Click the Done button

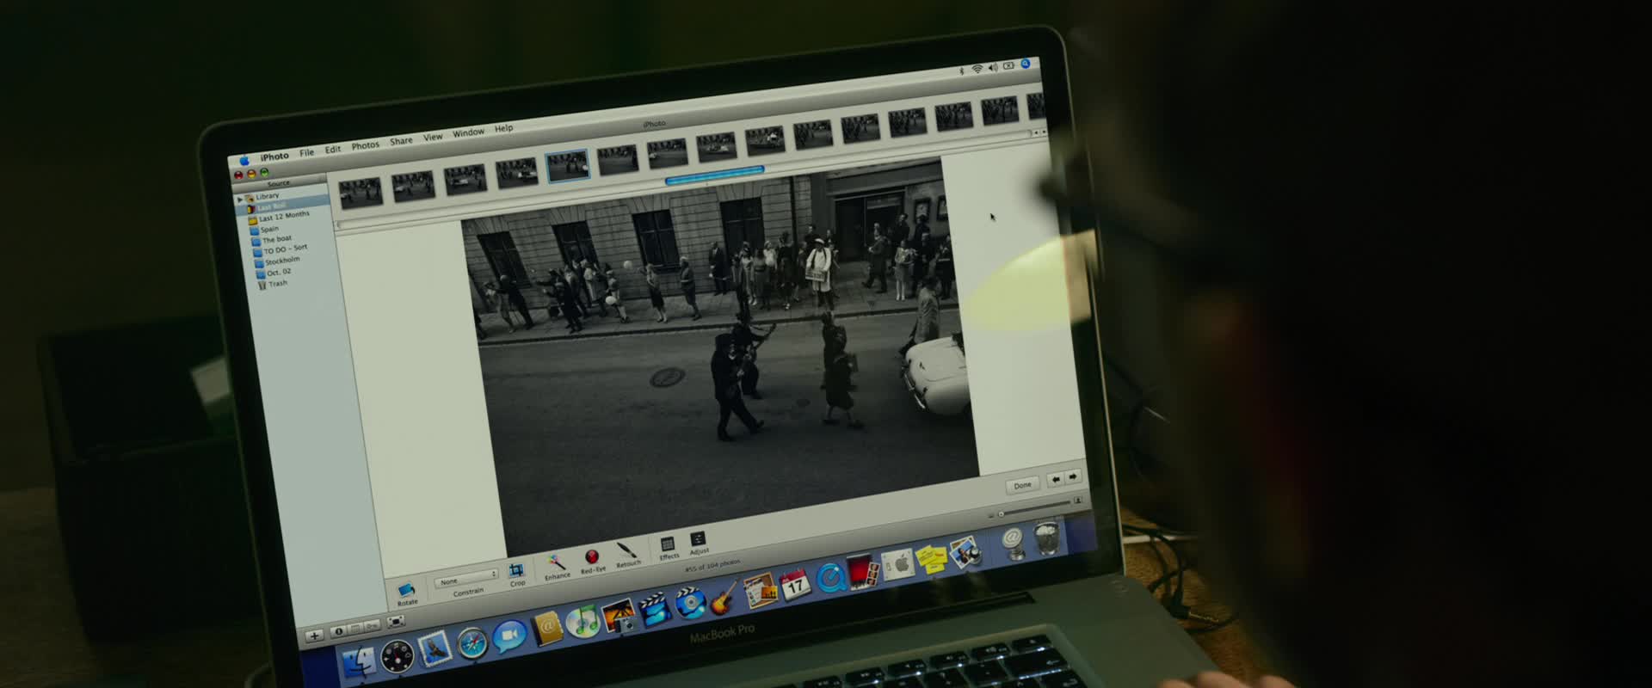point(1022,485)
